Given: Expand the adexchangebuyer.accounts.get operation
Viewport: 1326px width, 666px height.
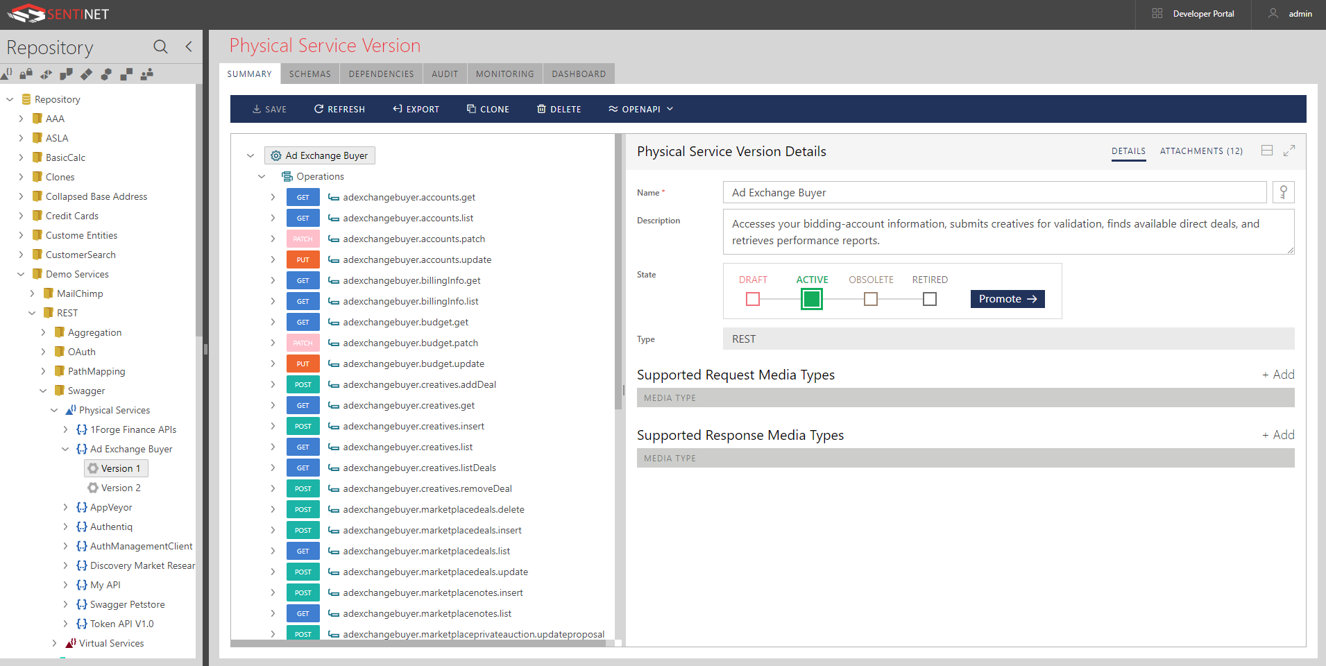Looking at the screenshot, I should 273,197.
